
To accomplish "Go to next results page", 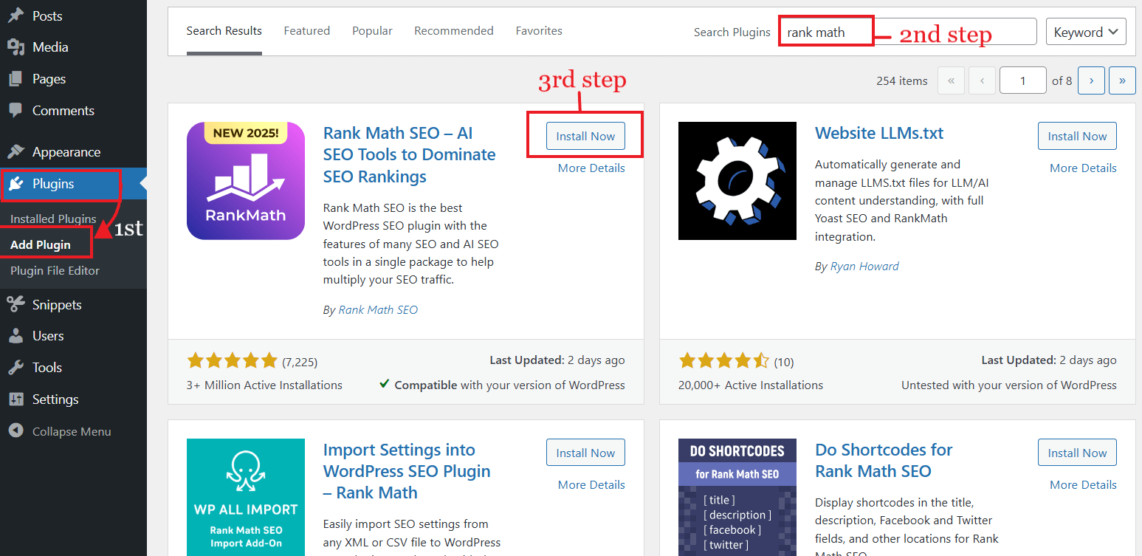I will click(x=1091, y=80).
